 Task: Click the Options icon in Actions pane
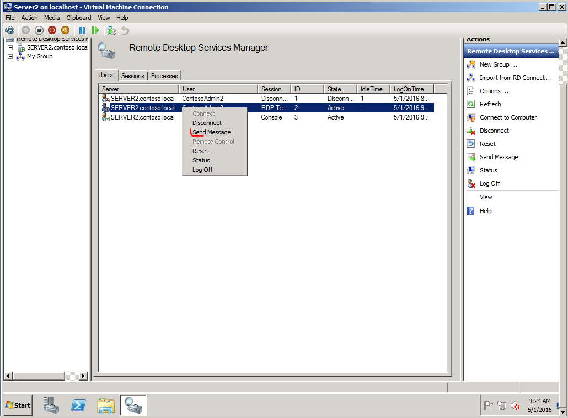[471, 91]
